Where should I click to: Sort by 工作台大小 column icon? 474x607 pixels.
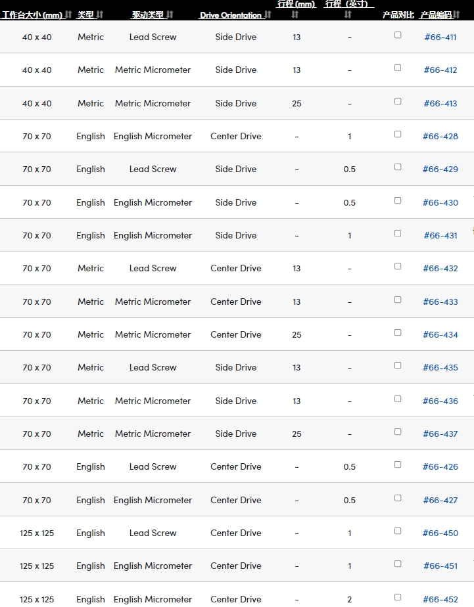[x=68, y=15]
